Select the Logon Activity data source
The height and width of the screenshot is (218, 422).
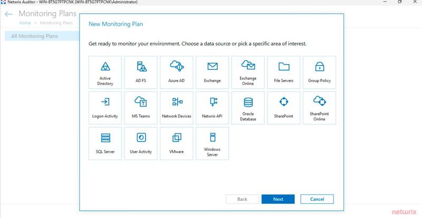(105, 108)
